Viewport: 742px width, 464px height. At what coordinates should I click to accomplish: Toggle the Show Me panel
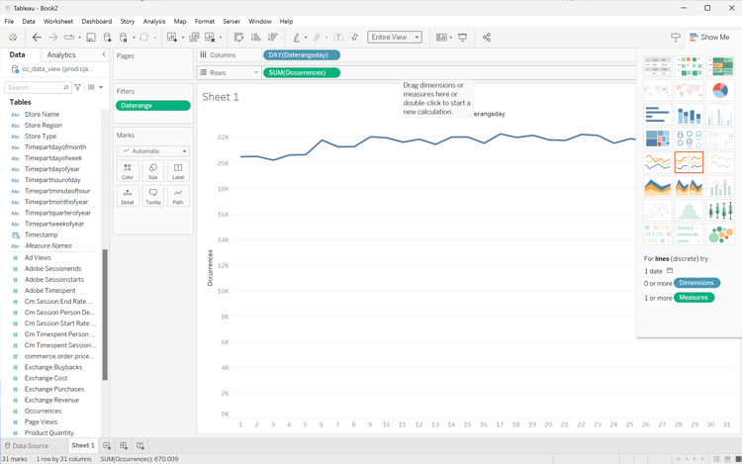[709, 38]
